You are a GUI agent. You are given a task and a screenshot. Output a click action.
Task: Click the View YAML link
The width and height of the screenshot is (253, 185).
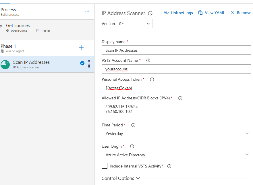pos(212,13)
